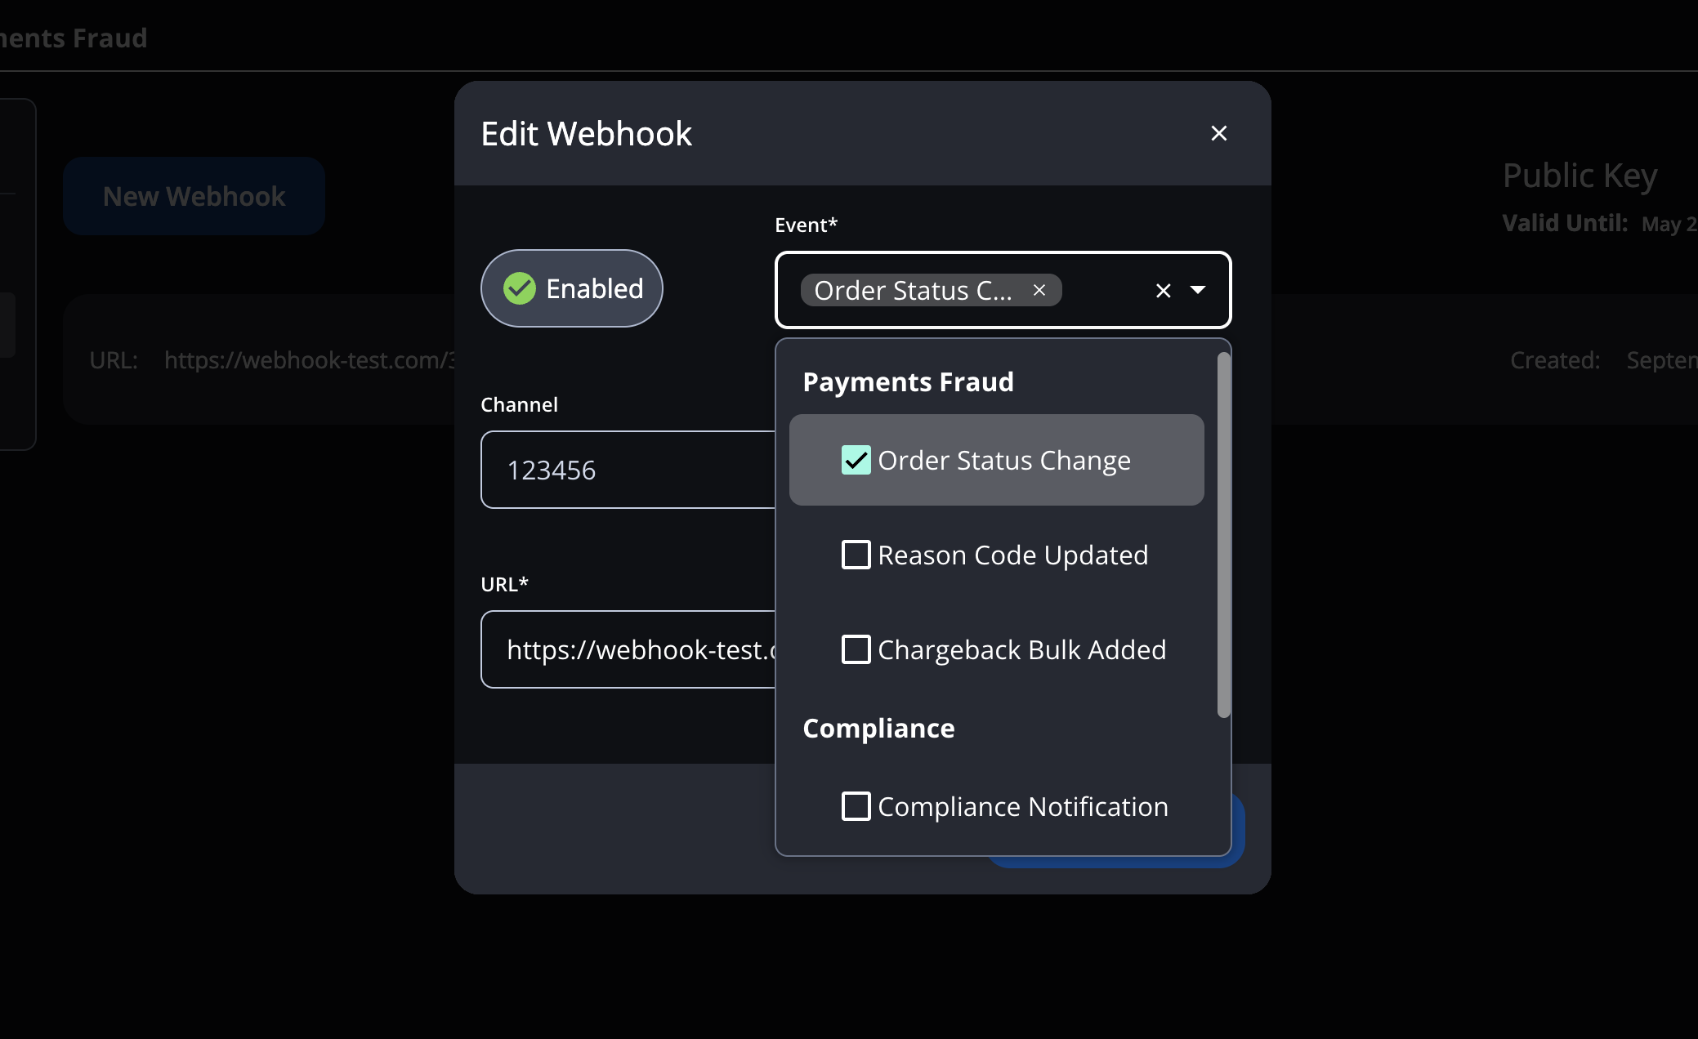
Task: Close the Edit Webhook dialog
Action: click(1218, 133)
